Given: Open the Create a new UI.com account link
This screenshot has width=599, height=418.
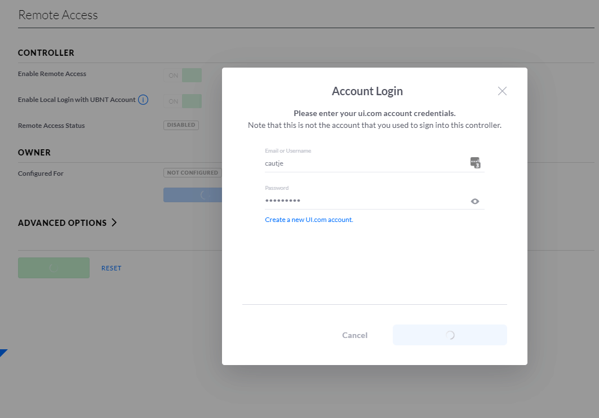Looking at the screenshot, I should pos(309,220).
